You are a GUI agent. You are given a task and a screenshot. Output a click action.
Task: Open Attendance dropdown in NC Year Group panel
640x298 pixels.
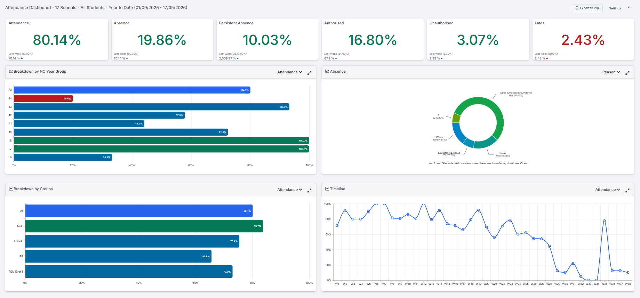tap(290, 72)
